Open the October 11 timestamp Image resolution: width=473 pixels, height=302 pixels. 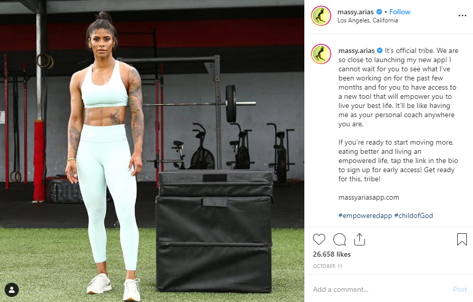pyautogui.click(x=328, y=266)
